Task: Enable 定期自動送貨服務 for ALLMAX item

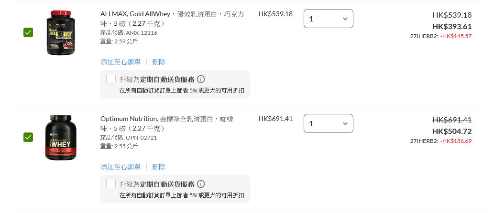Action: pos(111,79)
